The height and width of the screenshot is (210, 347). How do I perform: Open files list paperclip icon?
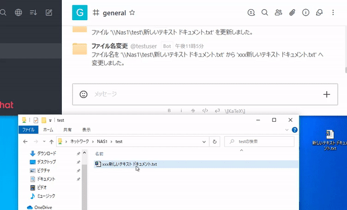[292, 13]
